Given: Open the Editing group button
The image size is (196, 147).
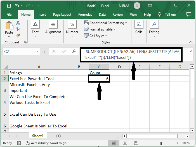Looking at the screenshot, I should tap(154, 29).
